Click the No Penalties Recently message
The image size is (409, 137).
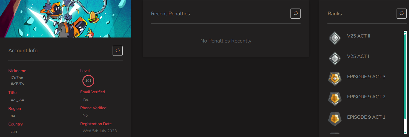[x=226, y=41]
